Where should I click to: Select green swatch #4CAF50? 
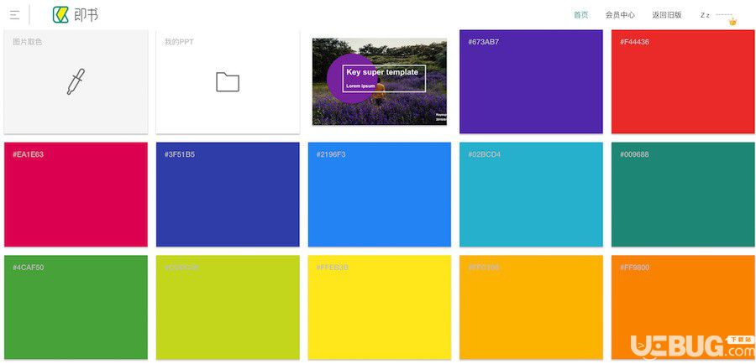tap(76, 307)
